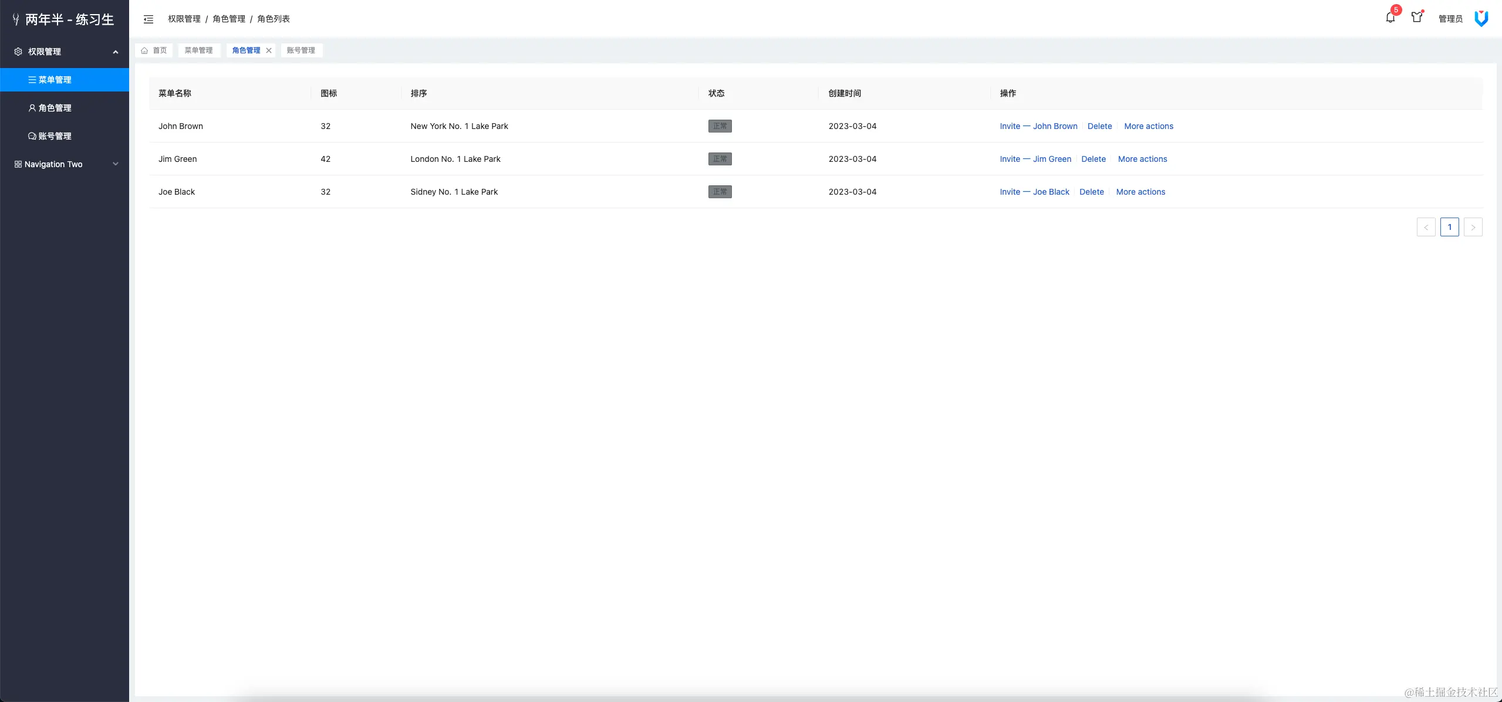The height and width of the screenshot is (702, 1502).
Task: Click Delete in Jim Green row
Action: pyautogui.click(x=1093, y=159)
